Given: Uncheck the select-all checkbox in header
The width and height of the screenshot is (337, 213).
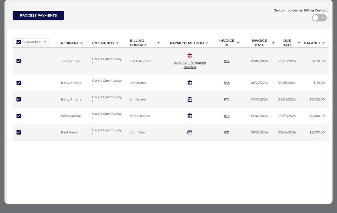Looking at the screenshot, I should point(19,42).
